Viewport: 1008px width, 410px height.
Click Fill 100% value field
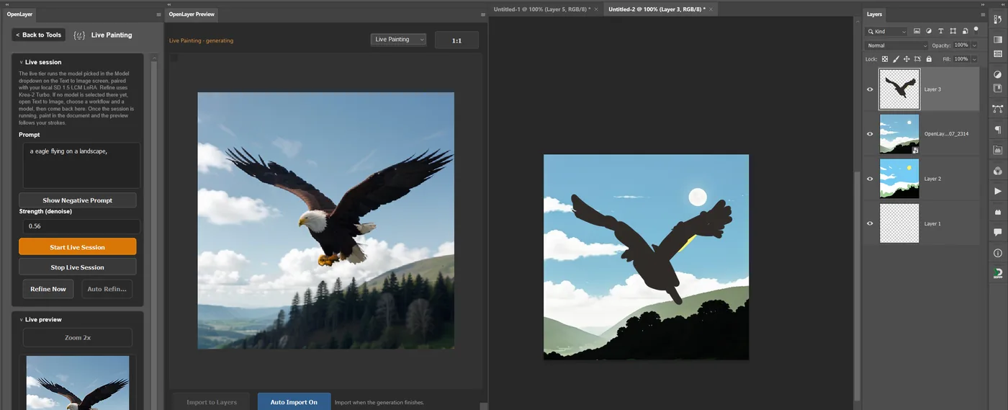tap(961, 59)
